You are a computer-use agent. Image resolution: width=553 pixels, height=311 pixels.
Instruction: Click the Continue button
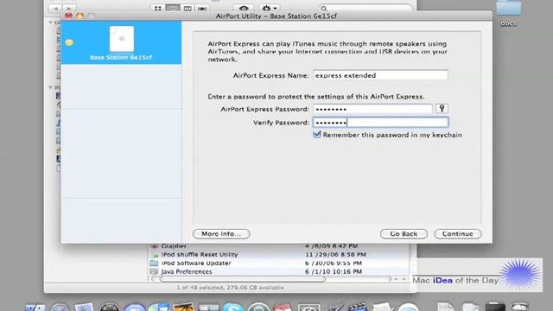[457, 234]
